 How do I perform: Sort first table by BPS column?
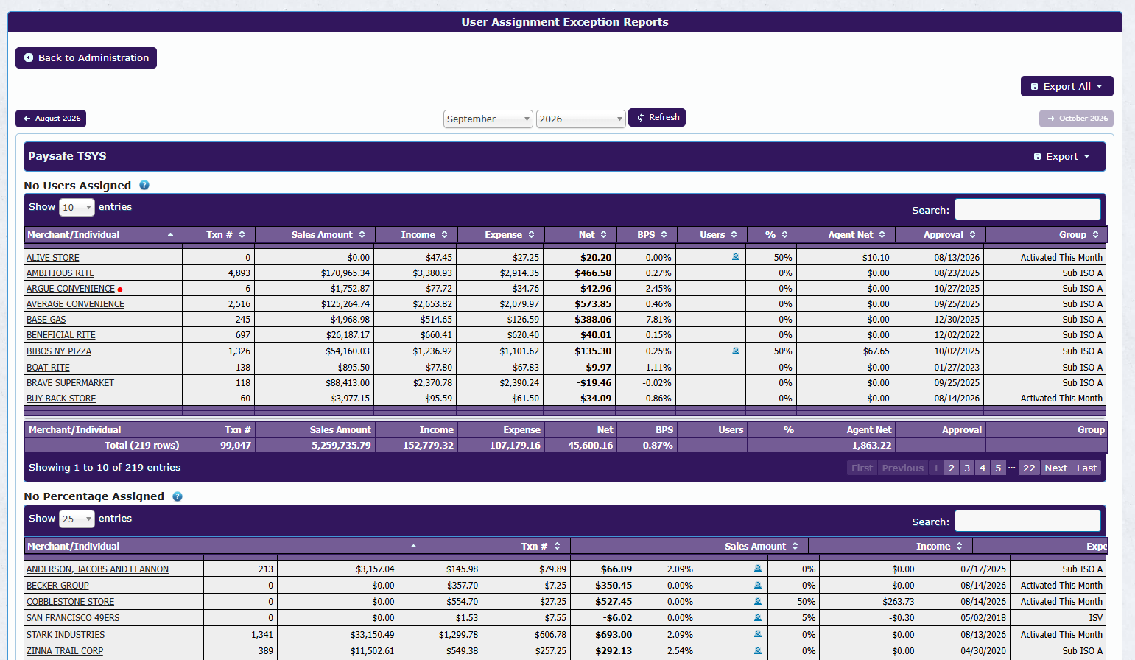tap(647, 234)
